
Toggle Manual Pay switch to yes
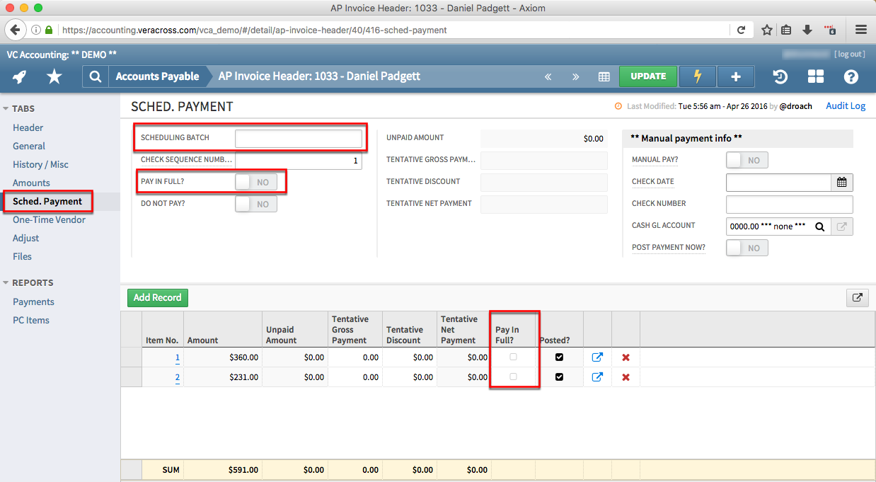coord(747,159)
